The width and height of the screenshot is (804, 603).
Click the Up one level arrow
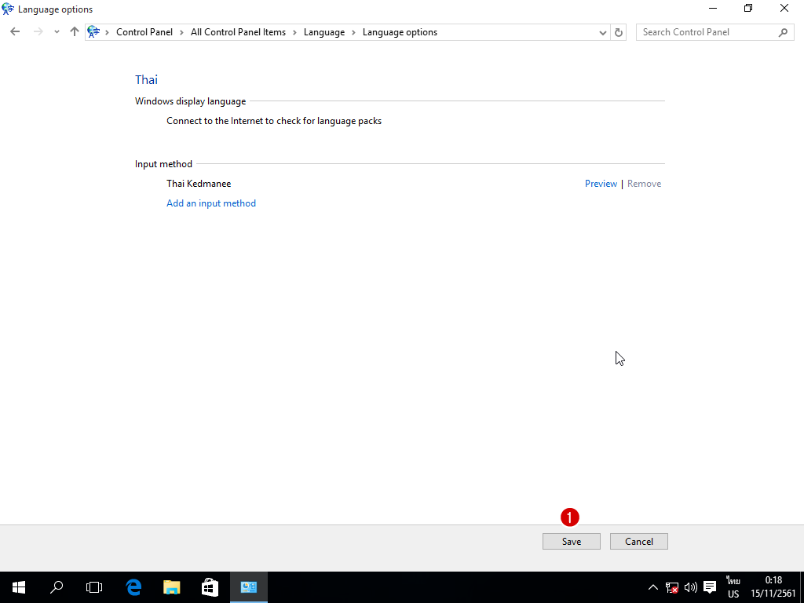pyautogui.click(x=75, y=32)
